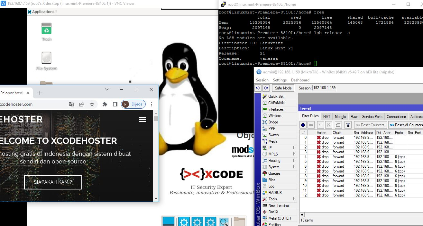
Task: Toggle the Chrome side panel icon
Action: 115,104
